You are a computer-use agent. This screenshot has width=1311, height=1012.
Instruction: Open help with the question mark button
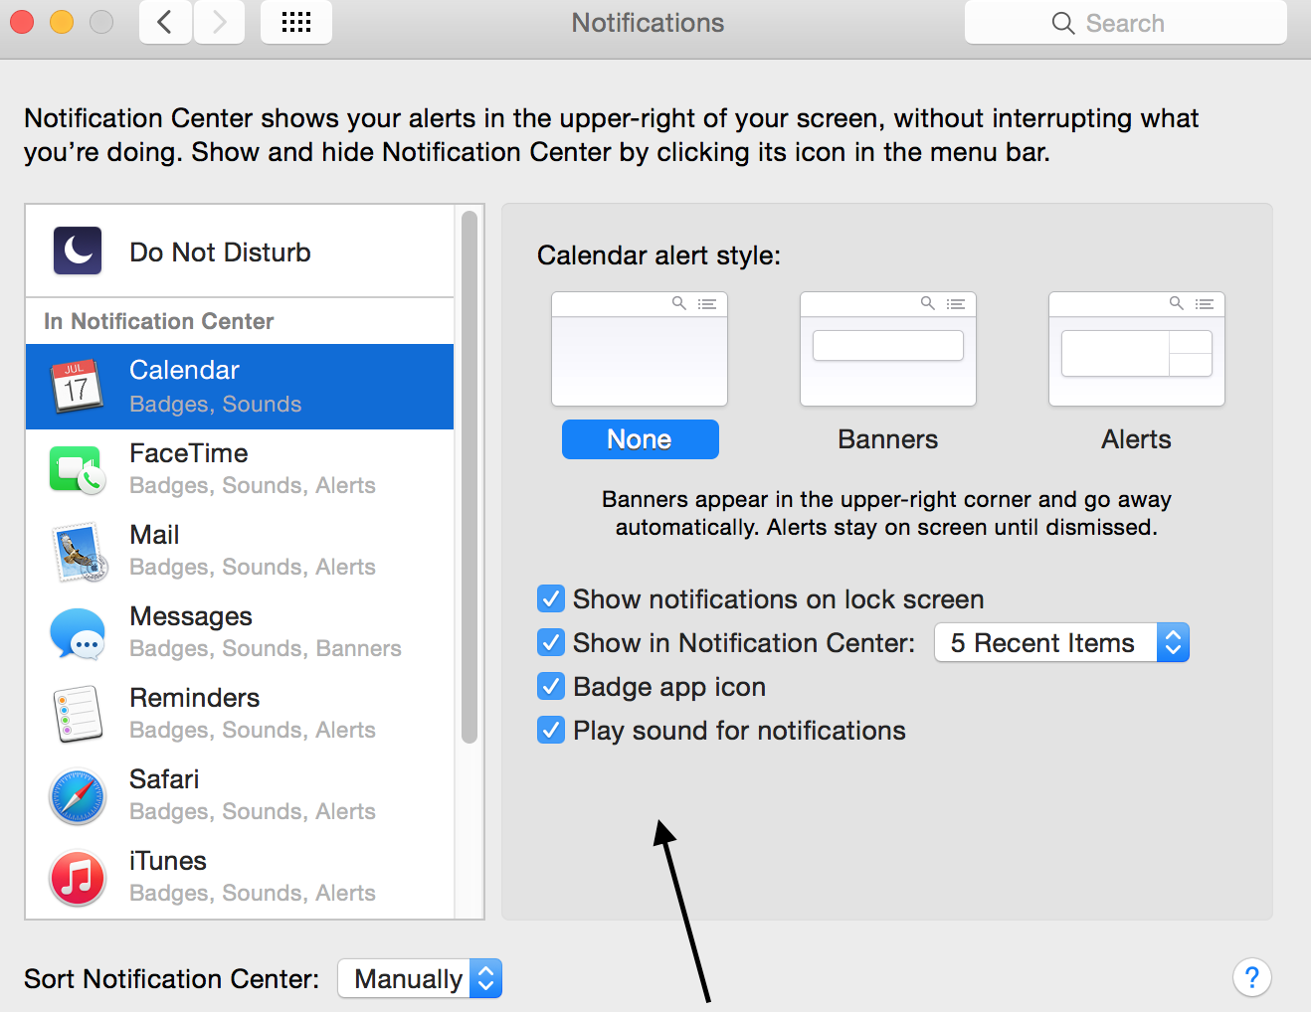click(1252, 977)
